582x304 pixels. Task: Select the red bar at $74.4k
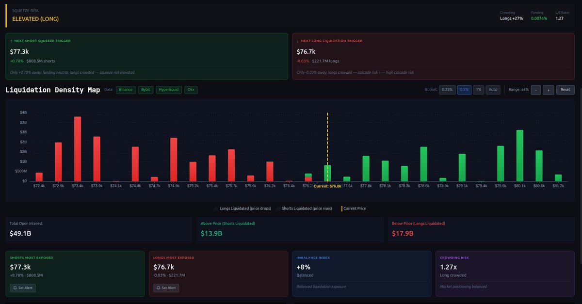(135, 164)
